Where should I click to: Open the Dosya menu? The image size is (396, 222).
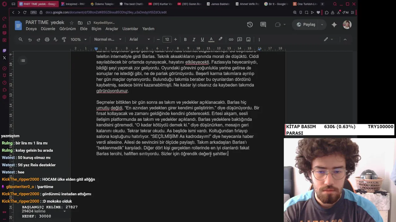(31, 29)
